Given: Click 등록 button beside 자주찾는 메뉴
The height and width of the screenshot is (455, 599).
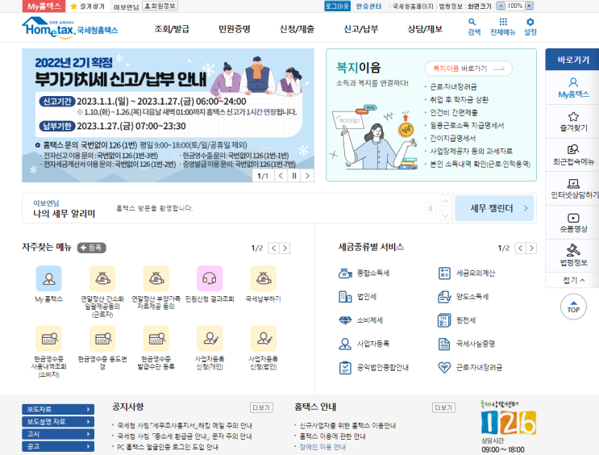Looking at the screenshot, I should tap(92, 248).
